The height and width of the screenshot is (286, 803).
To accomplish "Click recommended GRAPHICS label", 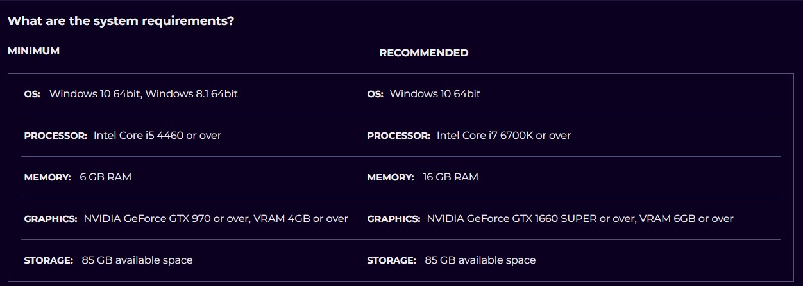I will 394,219.
